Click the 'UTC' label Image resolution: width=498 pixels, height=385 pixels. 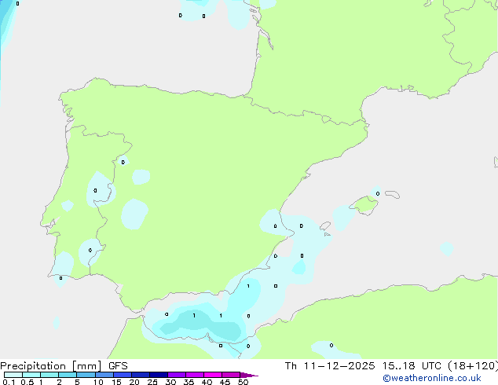point(431,366)
